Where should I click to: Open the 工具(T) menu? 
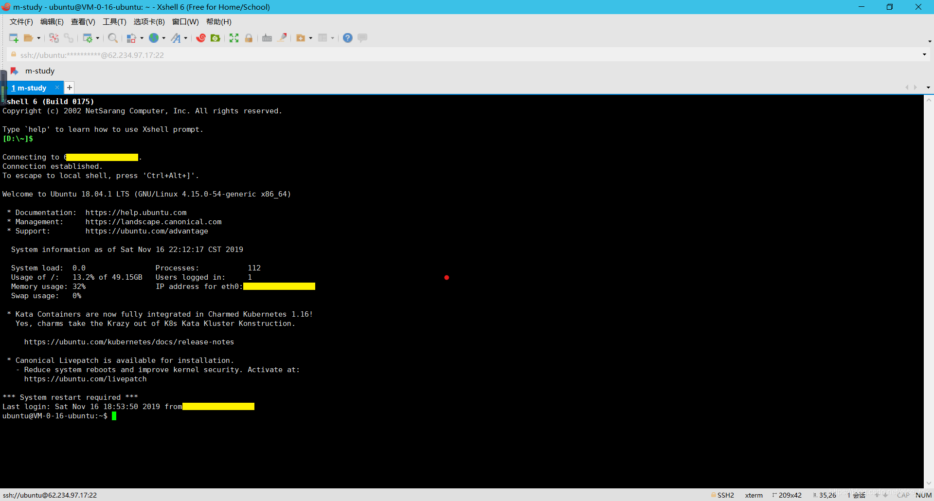[114, 22]
